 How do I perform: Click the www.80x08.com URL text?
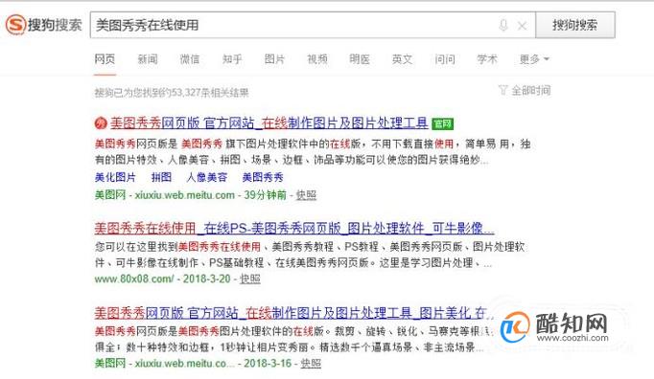(x=134, y=279)
